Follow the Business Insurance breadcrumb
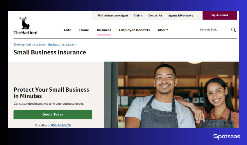 click(61, 44)
